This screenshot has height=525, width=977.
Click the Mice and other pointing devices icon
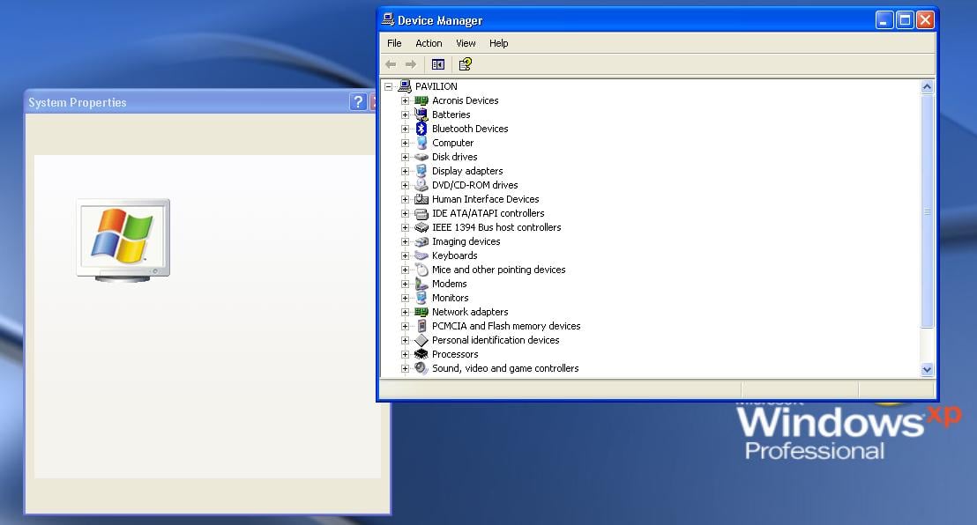click(x=421, y=270)
